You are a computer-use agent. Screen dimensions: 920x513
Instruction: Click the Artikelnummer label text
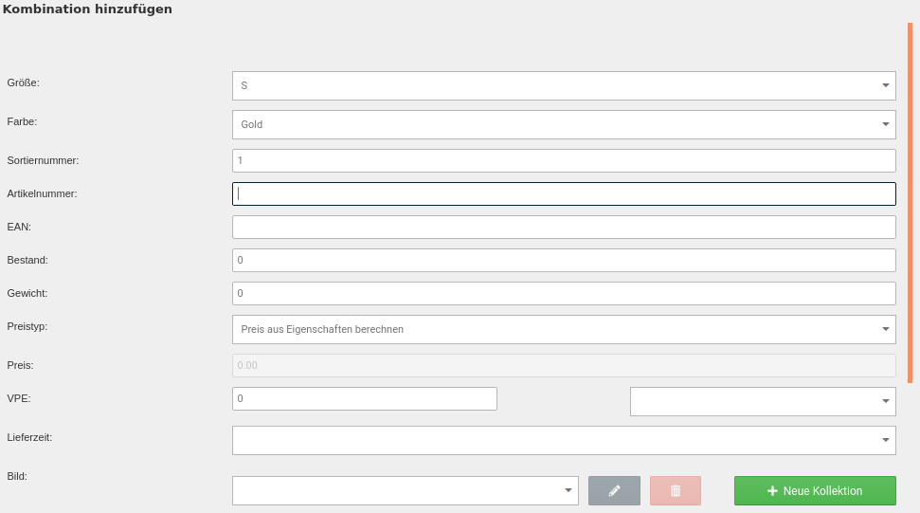(42, 193)
